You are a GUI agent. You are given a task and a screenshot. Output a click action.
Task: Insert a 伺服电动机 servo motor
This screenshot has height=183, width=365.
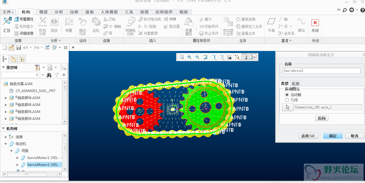point(130,26)
